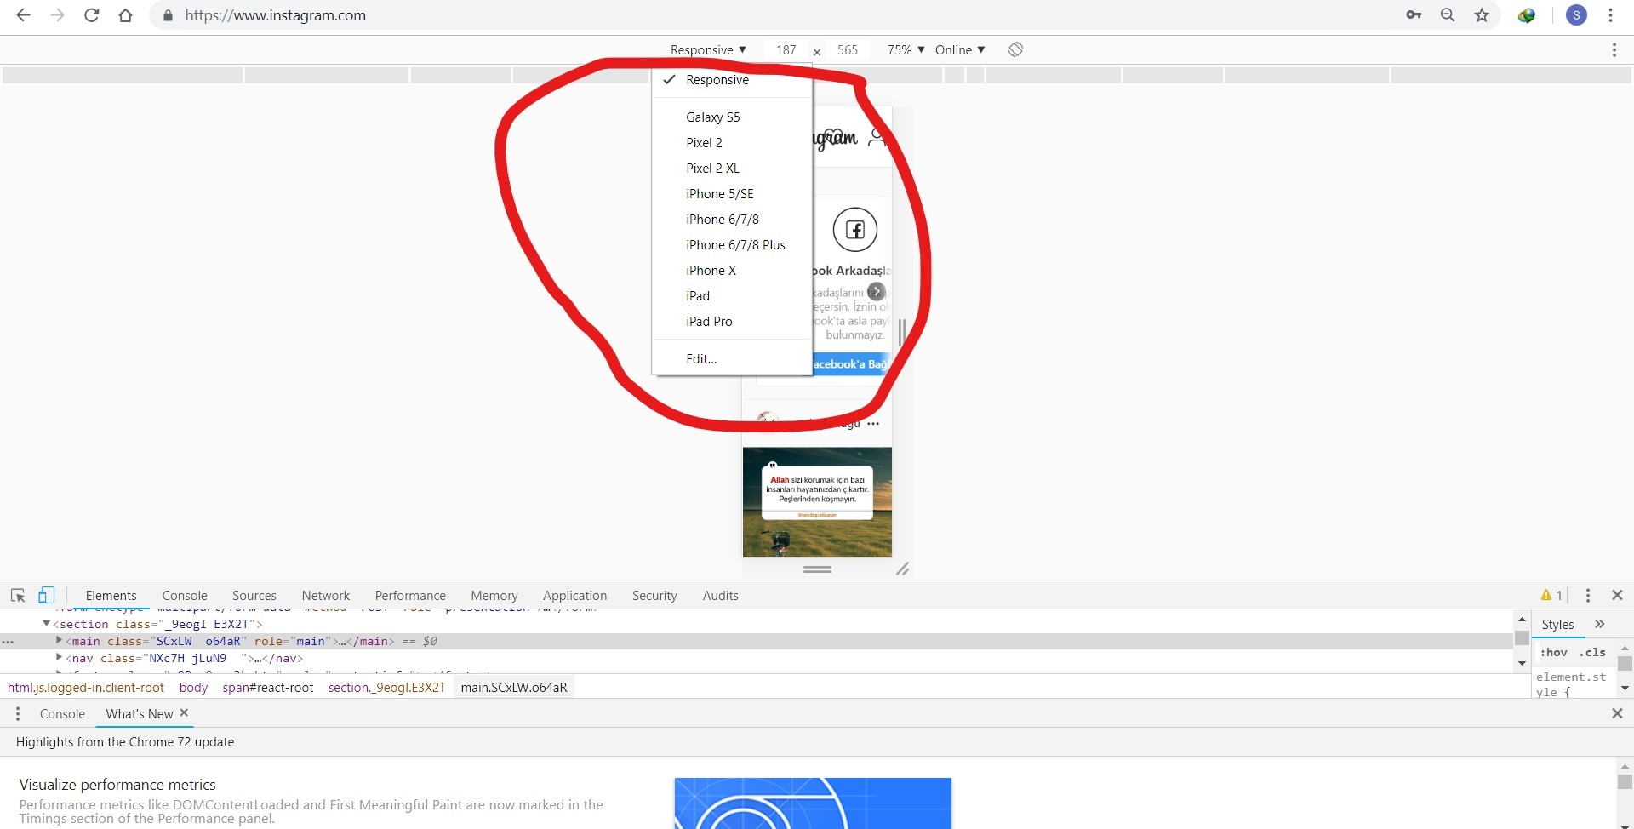
Task: Click the saved password key icon
Action: [1414, 15]
